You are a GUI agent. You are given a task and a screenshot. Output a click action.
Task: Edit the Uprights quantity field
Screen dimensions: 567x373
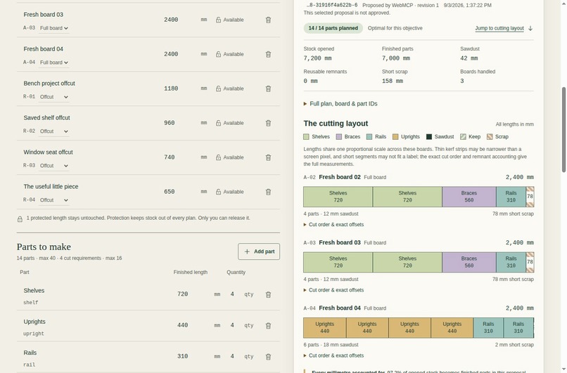tap(233, 325)
